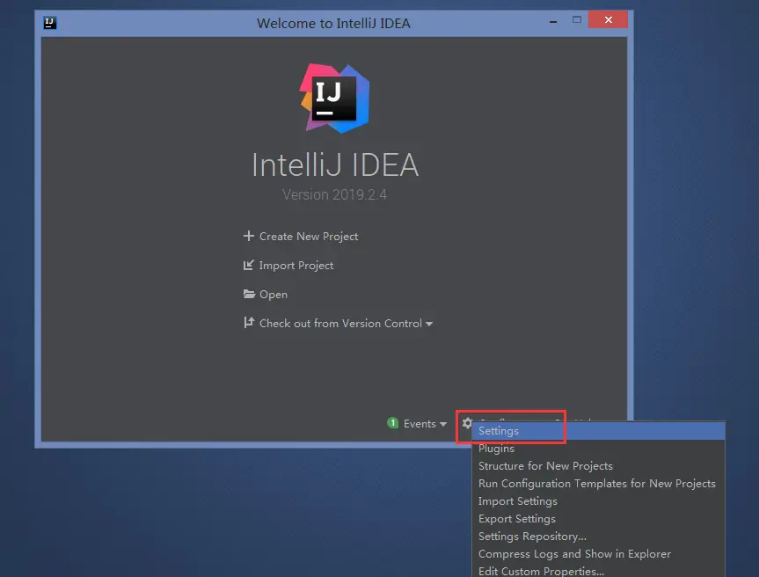Viewport: 759px width, 577px height.
Task: Select Edit Custom Properties... item
Action: coord(598,570)
